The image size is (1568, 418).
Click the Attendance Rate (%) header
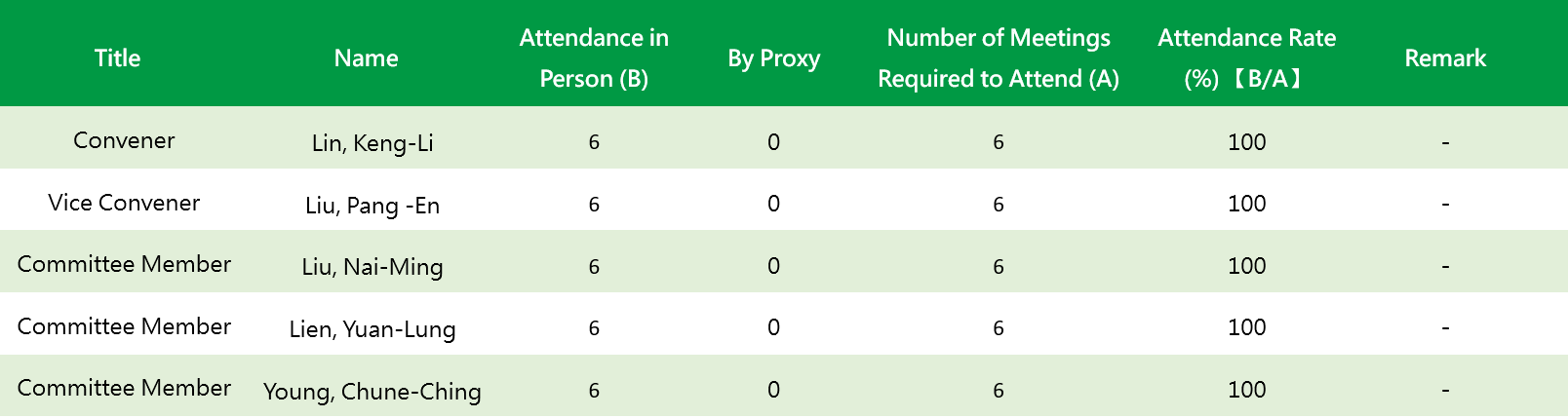click(1246, 58)
